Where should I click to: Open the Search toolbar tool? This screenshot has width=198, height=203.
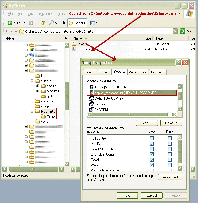[57, 23]
